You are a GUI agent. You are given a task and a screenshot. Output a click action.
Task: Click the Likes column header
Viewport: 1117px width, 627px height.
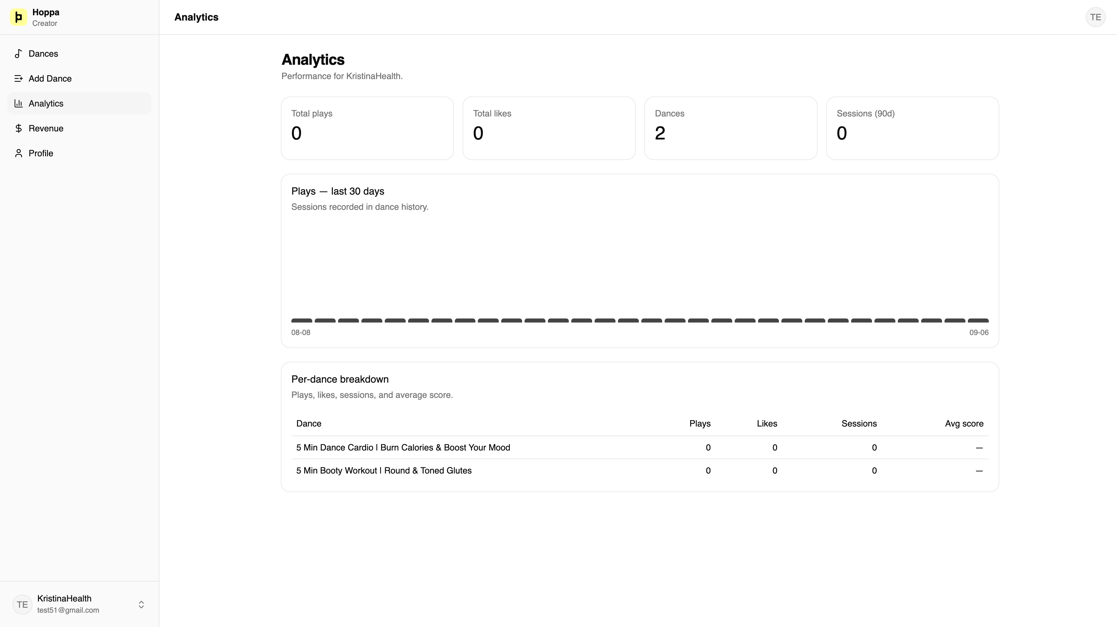pyautogui.click(x=767, y=424)
